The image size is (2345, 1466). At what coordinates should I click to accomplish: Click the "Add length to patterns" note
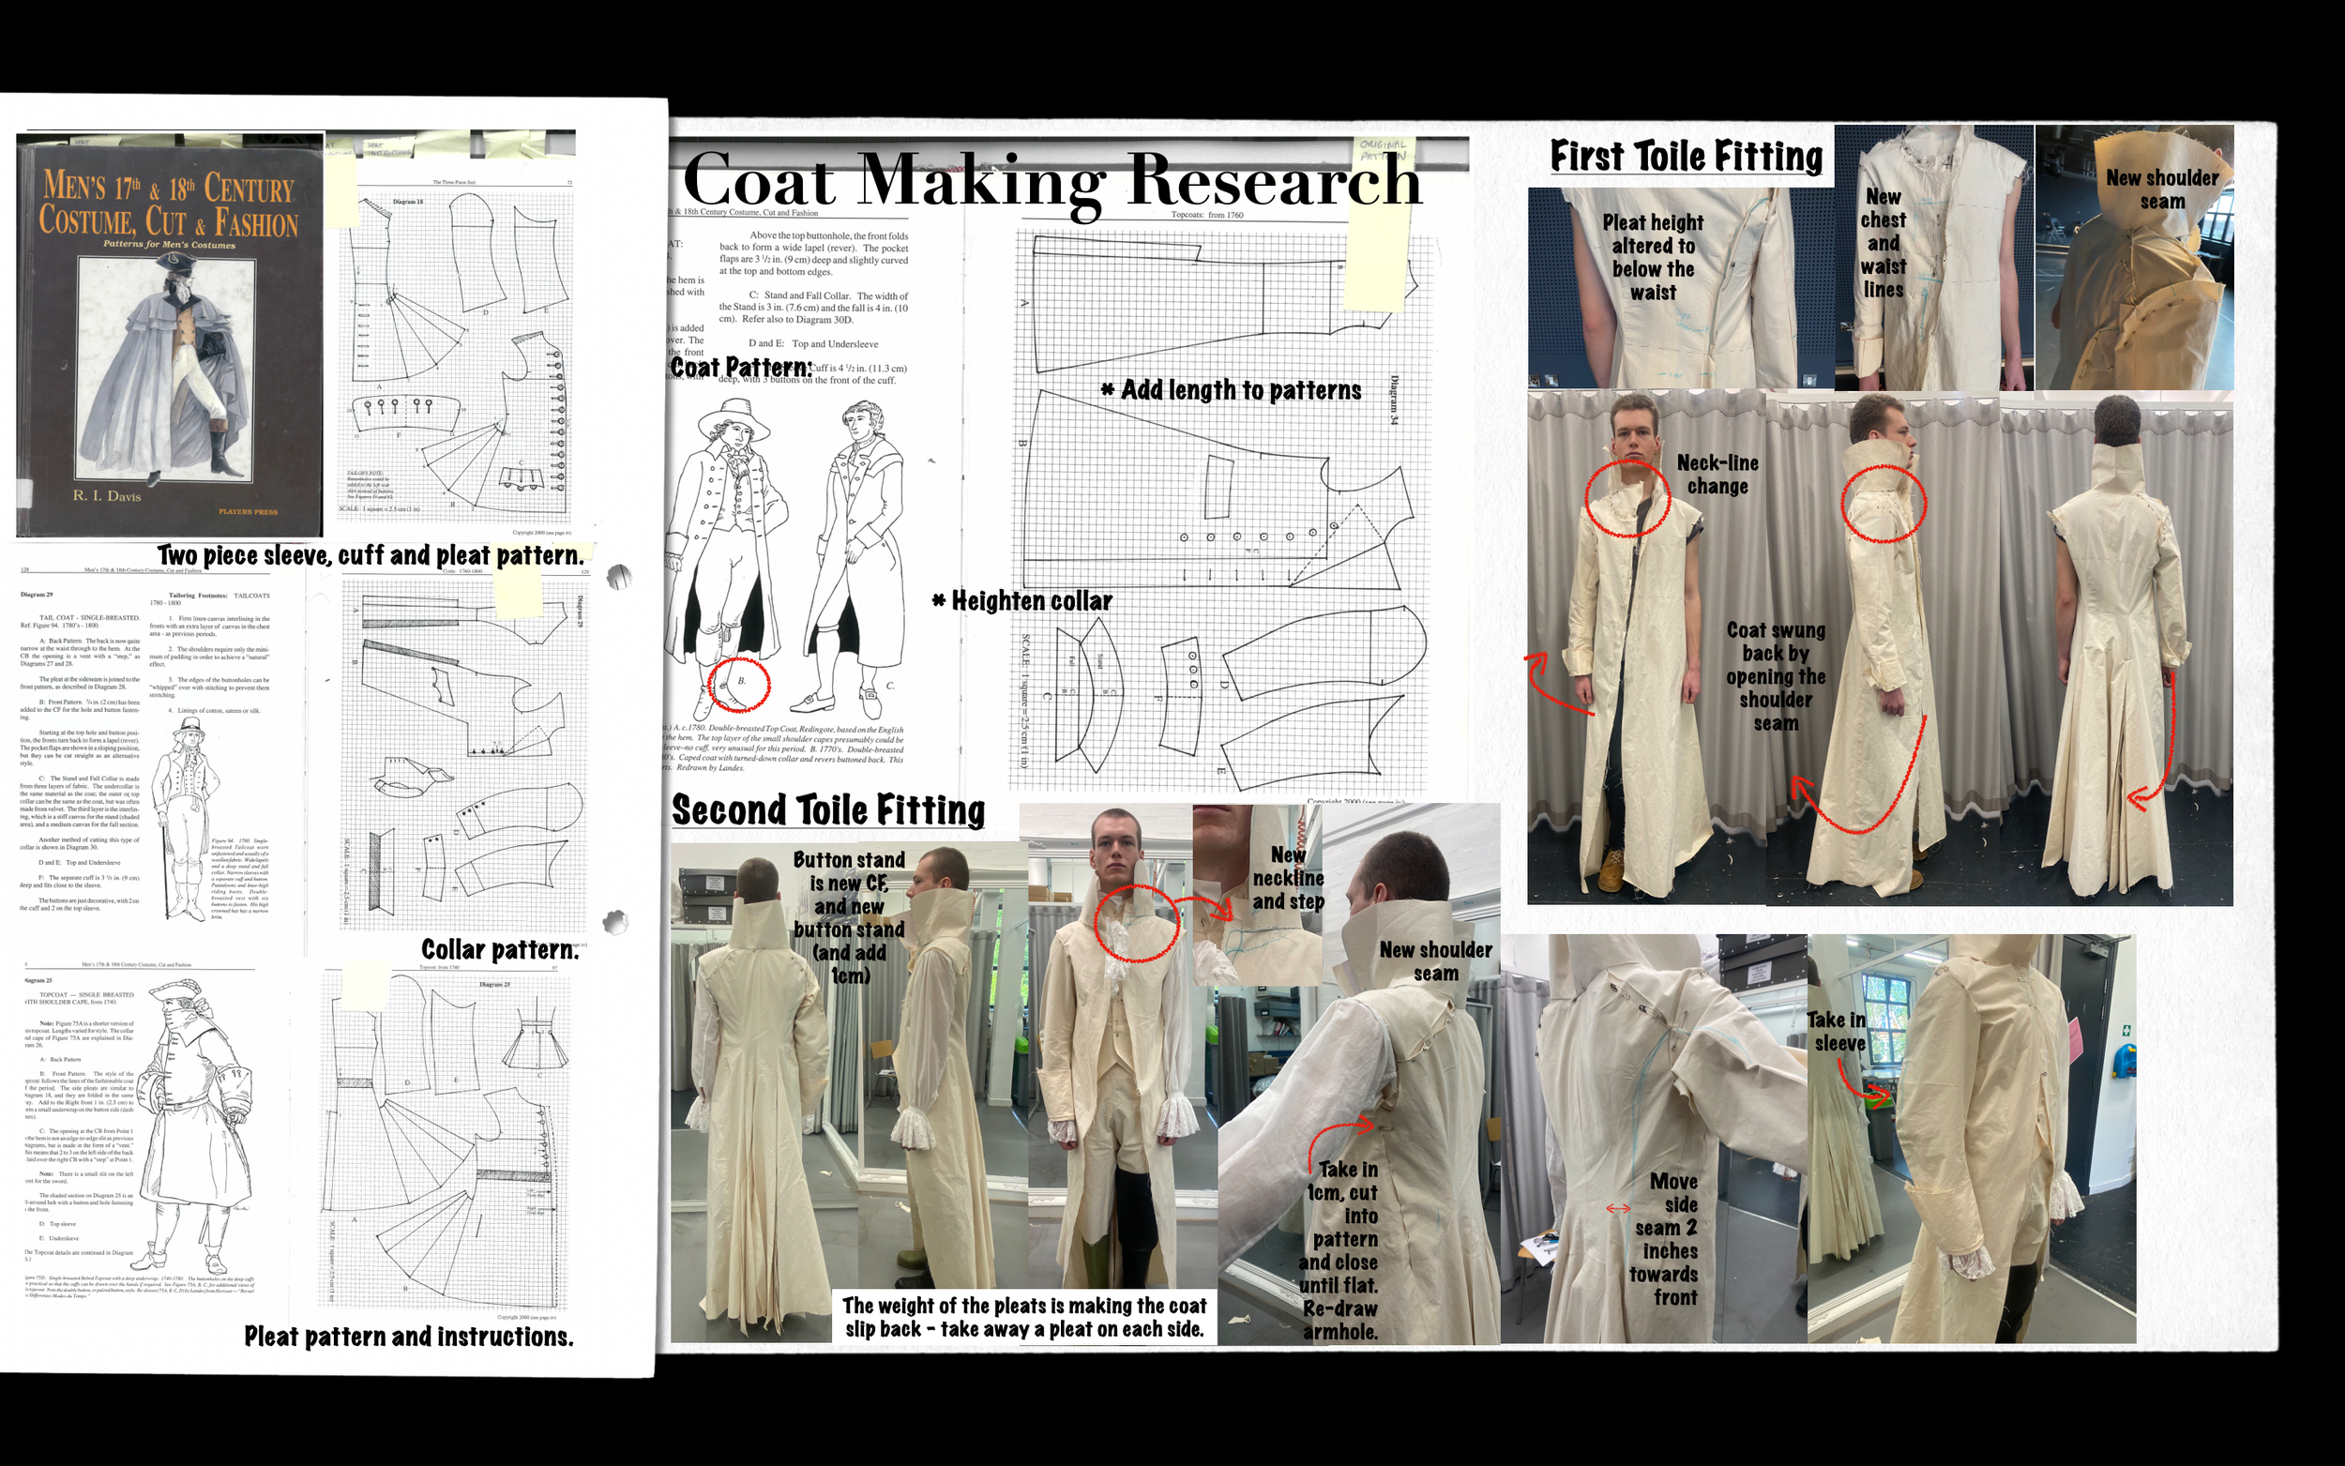tap(1232, 390)
